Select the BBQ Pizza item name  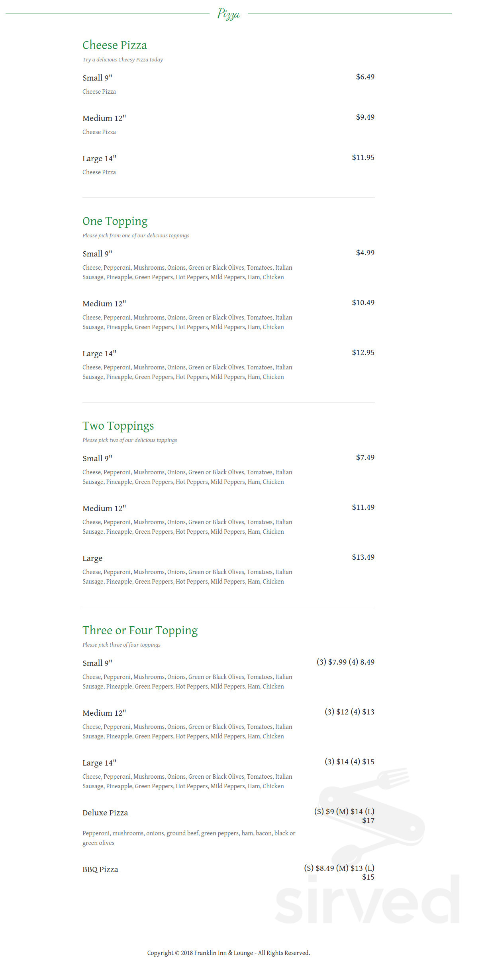(100, 869)
